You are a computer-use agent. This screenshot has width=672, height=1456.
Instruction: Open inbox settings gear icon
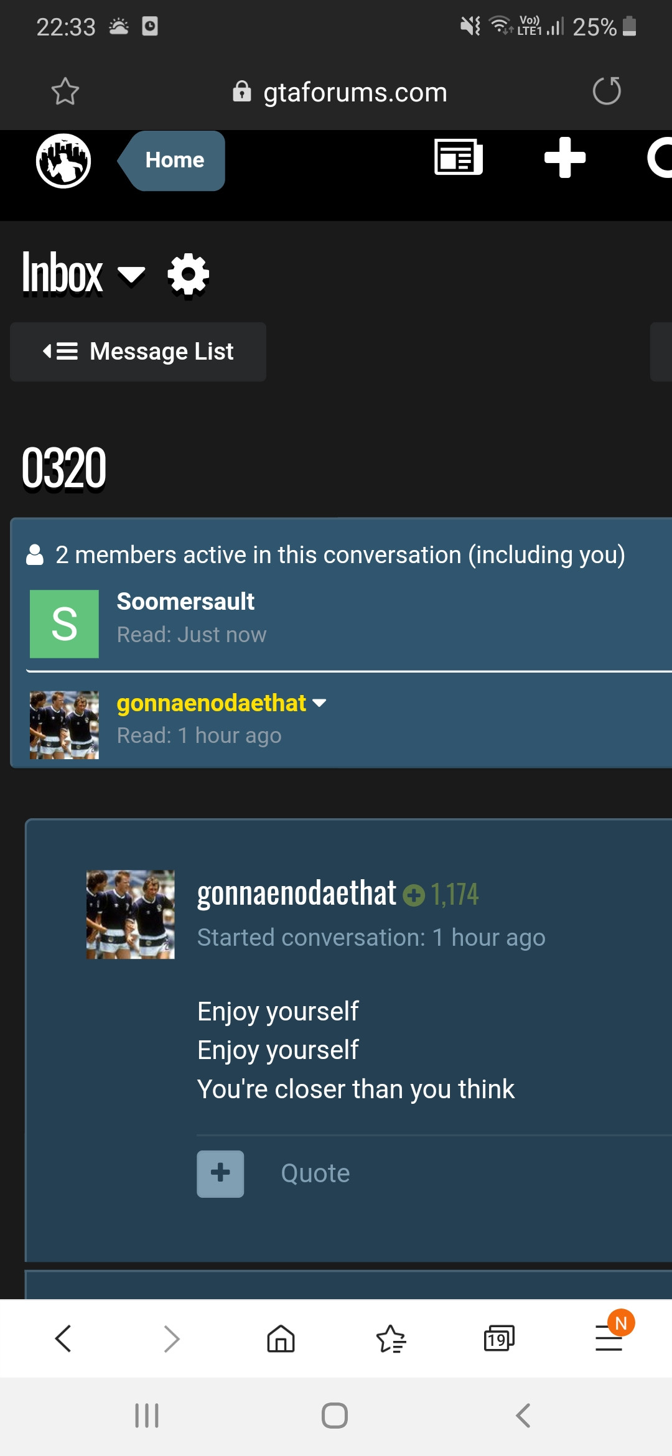pyautogui.click(x=189, y=274)
